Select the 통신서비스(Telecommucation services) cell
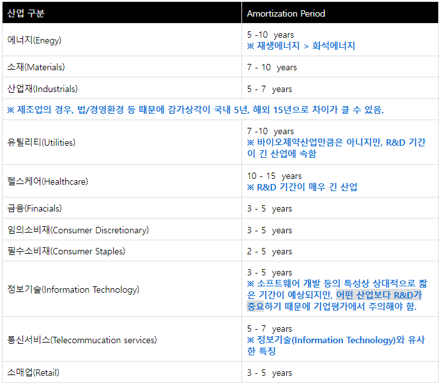This screenshot has width=442, height=386. click(x=82, y=340)
